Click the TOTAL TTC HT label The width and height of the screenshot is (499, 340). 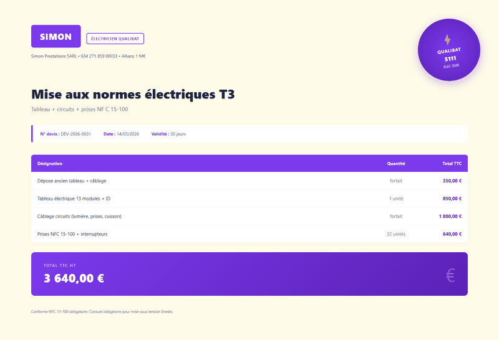60,265
